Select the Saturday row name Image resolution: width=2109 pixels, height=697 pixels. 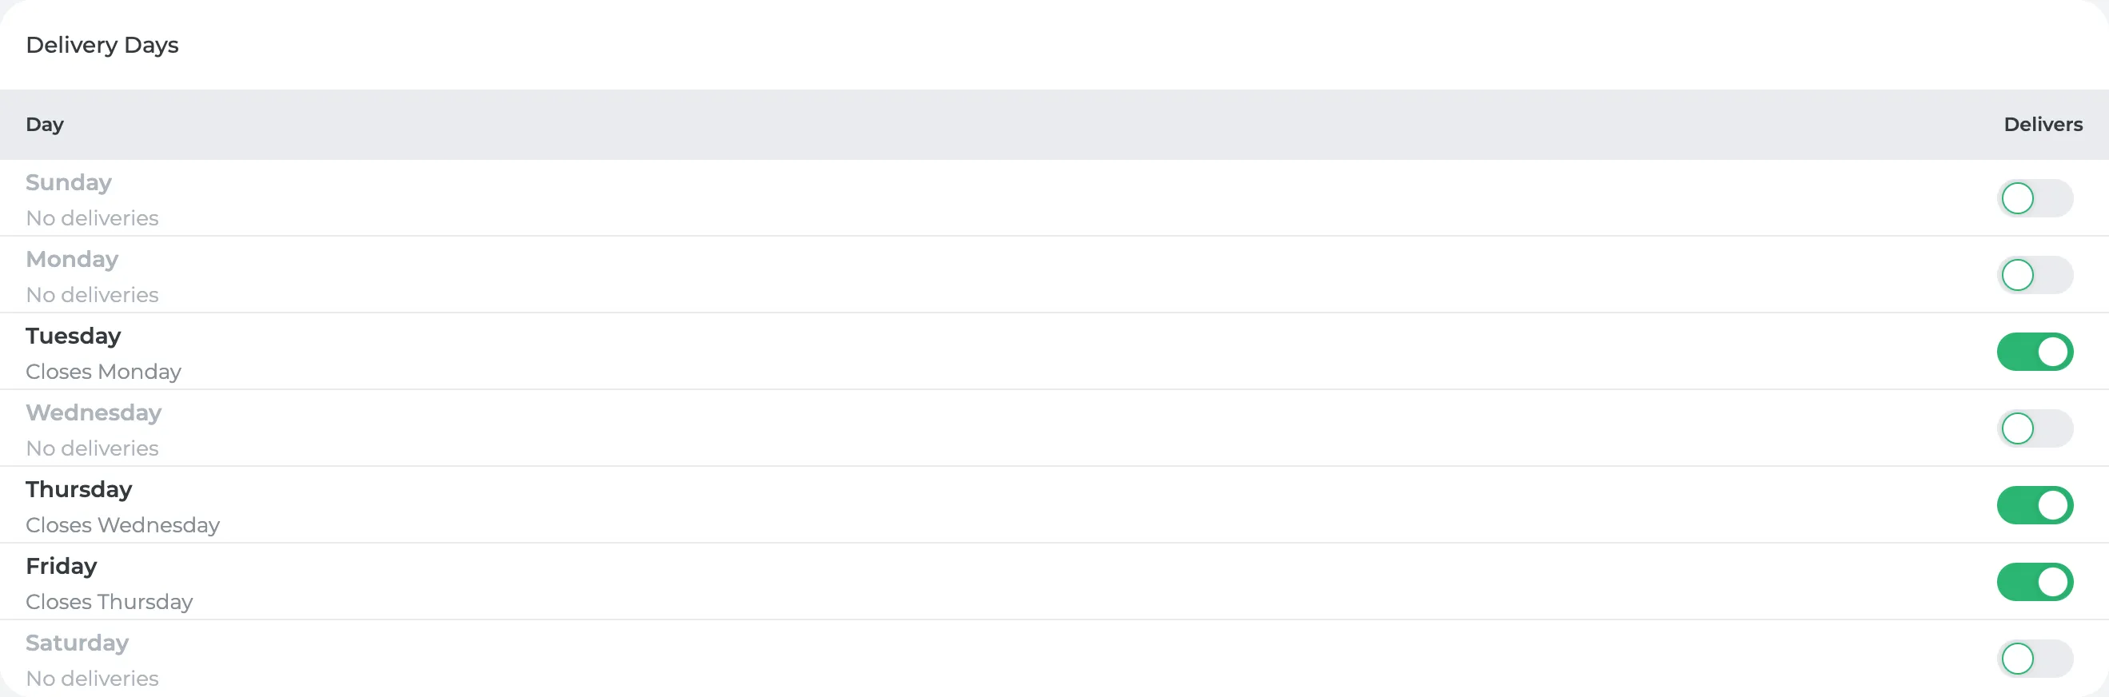pos(77,643)
